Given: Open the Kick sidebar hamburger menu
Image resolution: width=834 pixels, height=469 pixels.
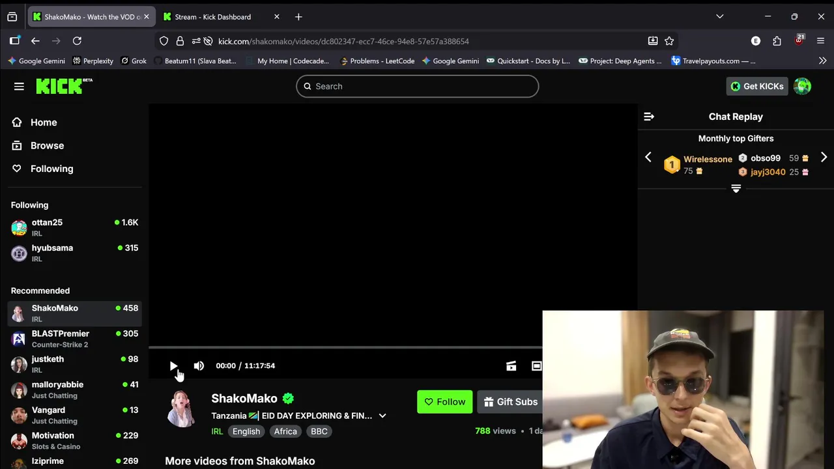Looking at the screenshot, I should point(19,86).
